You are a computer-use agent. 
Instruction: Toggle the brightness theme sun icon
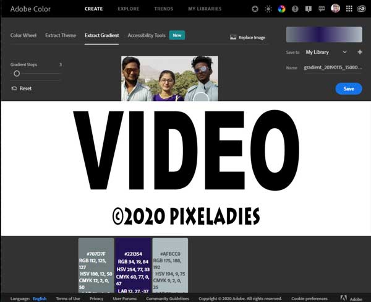click(268, 9)
